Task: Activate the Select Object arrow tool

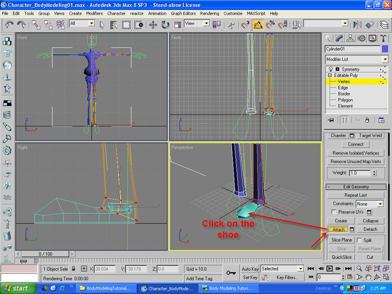Action: point(102,25)
